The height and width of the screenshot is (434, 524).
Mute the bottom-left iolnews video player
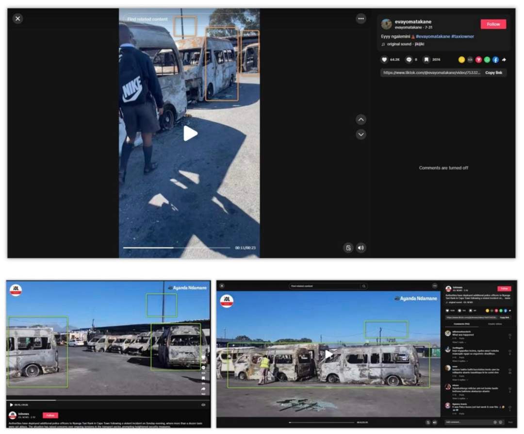click(x=203, y=404)
